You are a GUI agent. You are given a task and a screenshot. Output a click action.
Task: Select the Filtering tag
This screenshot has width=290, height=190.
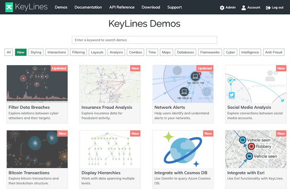click(78, 52)
